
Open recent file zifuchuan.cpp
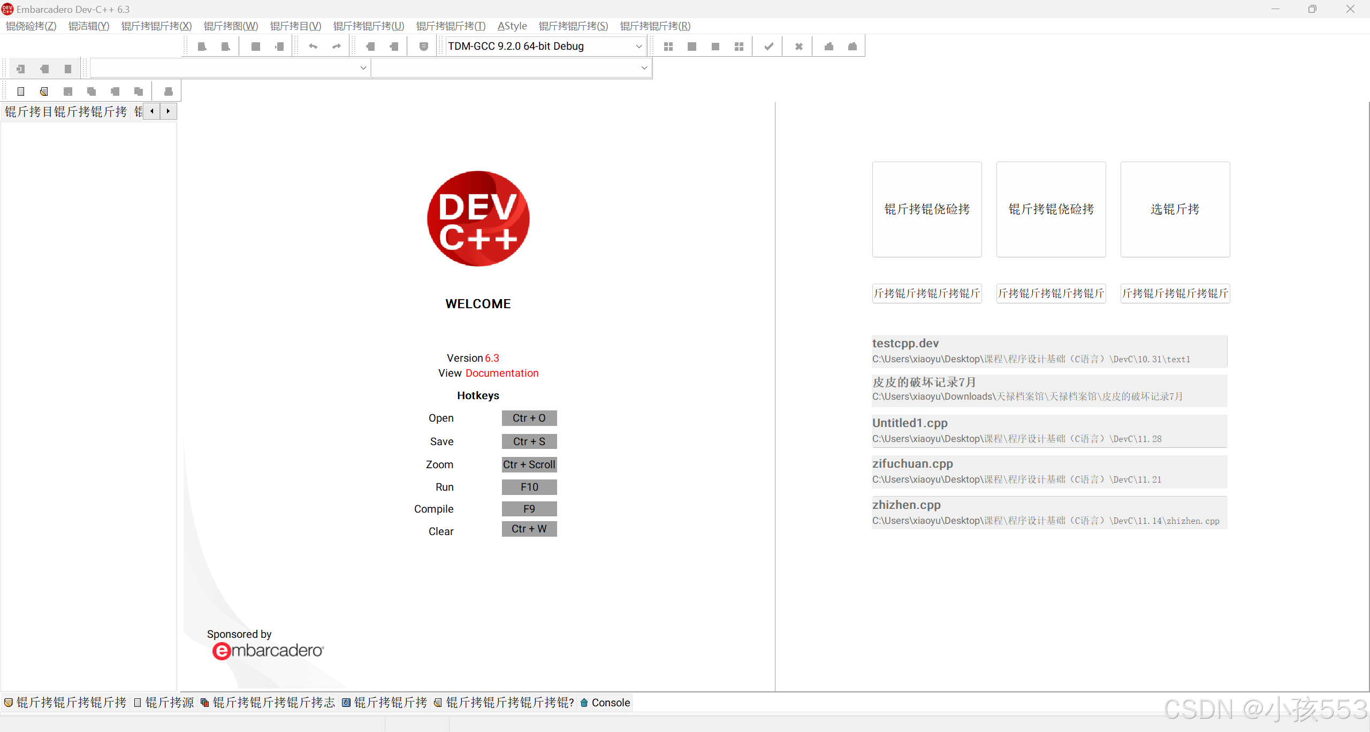(x=1049, y=471)
